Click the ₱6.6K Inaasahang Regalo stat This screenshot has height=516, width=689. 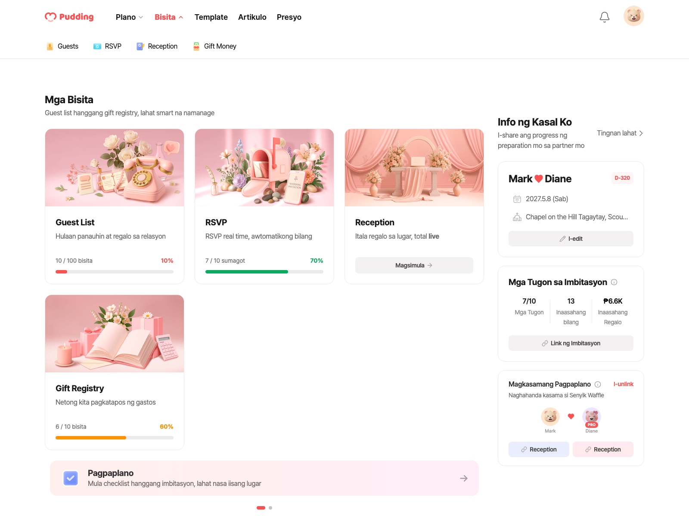[x=613, y=311]
